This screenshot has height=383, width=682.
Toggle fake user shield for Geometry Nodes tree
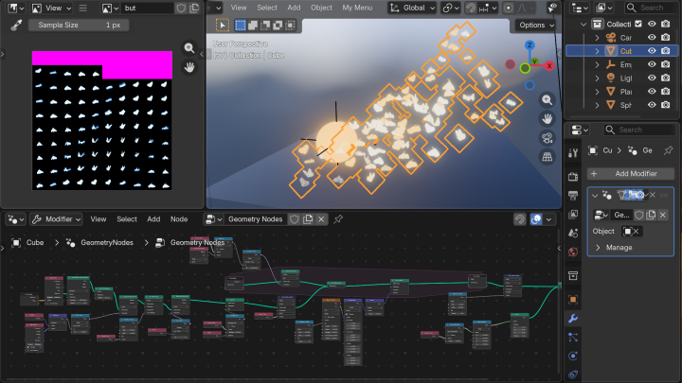295,219
